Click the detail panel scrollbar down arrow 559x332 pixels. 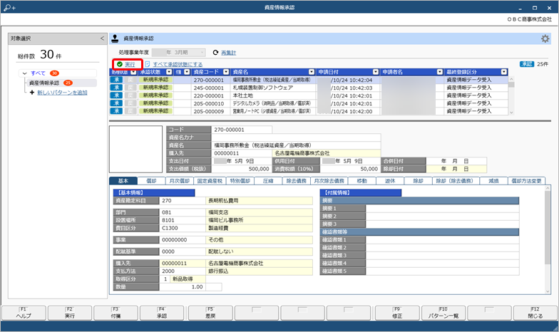tap(548, 291)
